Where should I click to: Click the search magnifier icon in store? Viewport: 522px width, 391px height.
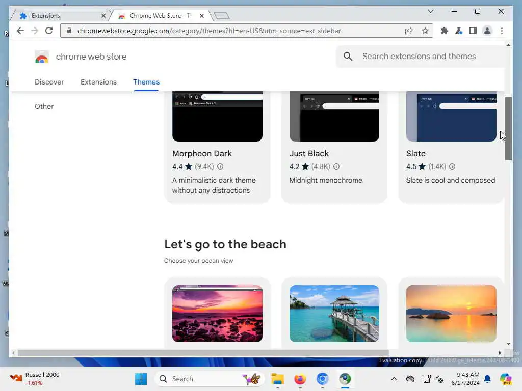click(348, 56)
